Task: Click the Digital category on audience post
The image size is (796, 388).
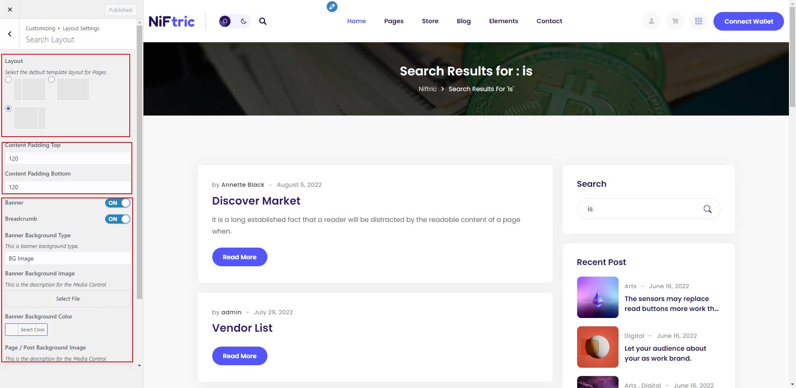Action: tap(634, 336)
